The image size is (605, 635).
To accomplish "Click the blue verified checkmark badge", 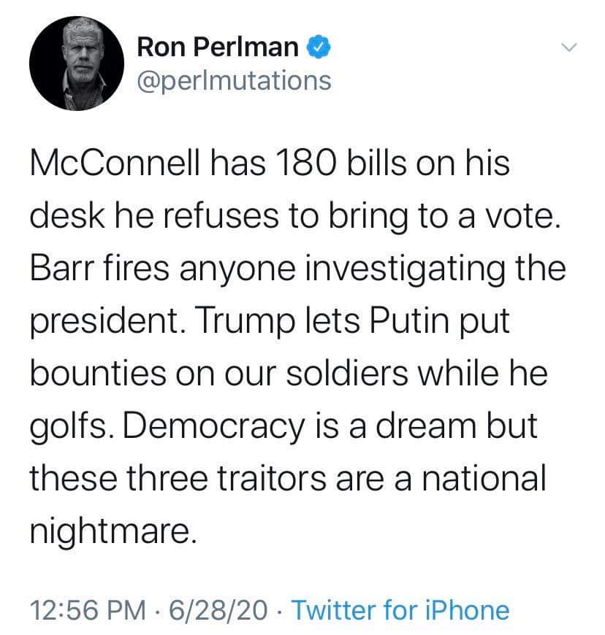I will tap(320, 47).
